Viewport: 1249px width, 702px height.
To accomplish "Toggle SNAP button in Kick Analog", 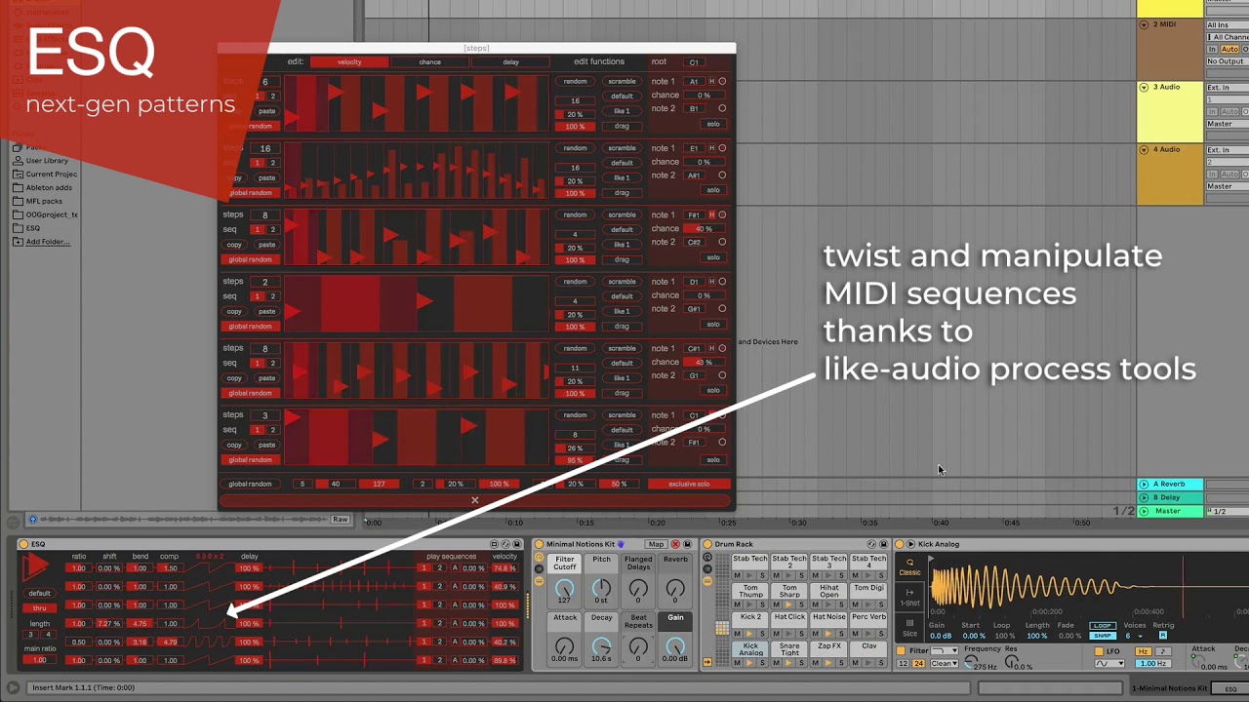I will click(x=1103, y=636).
